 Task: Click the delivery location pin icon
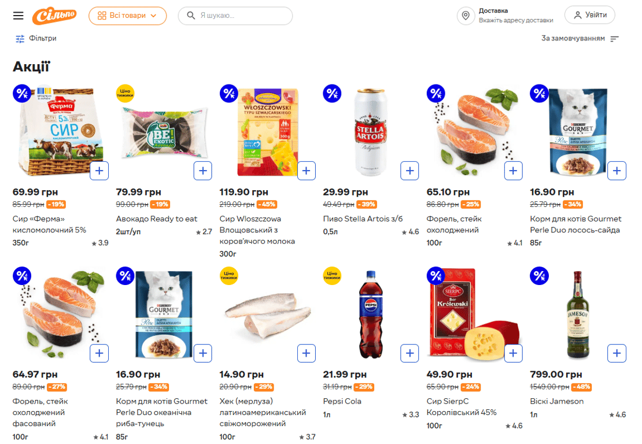tap(466, 16)
